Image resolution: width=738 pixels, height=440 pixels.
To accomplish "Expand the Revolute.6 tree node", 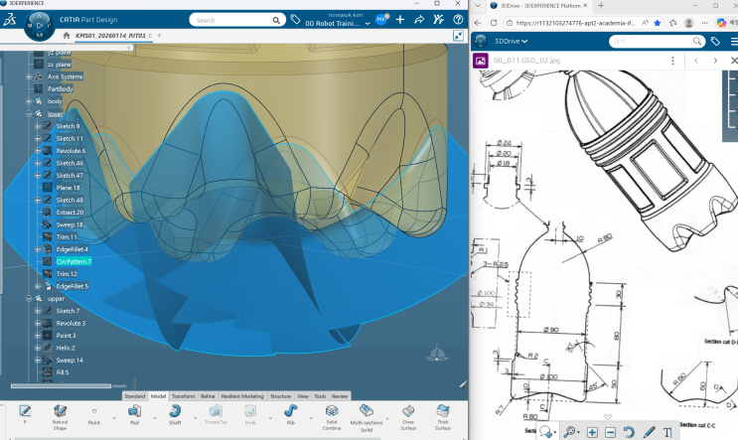I will click(38, 151).
